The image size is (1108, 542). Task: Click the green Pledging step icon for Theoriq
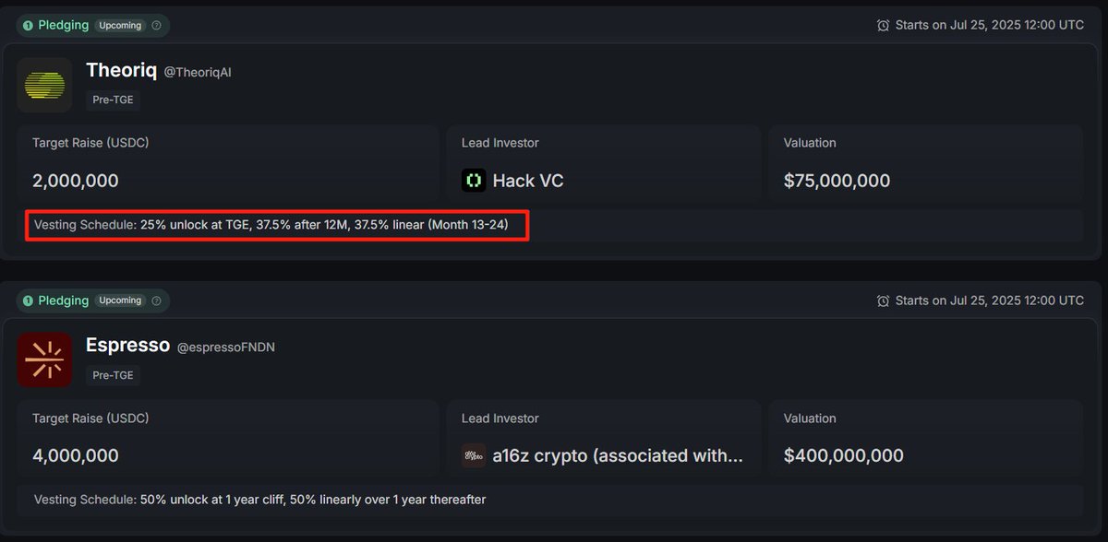[28, 26]
